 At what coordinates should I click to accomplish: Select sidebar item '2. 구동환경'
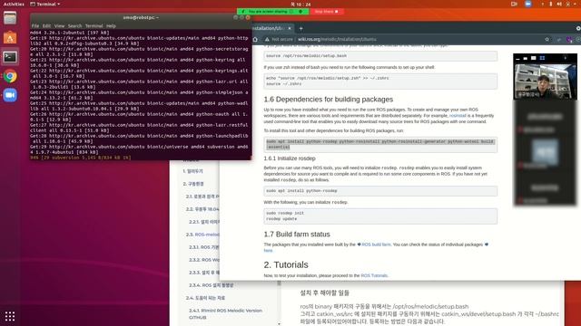point(193,184)
